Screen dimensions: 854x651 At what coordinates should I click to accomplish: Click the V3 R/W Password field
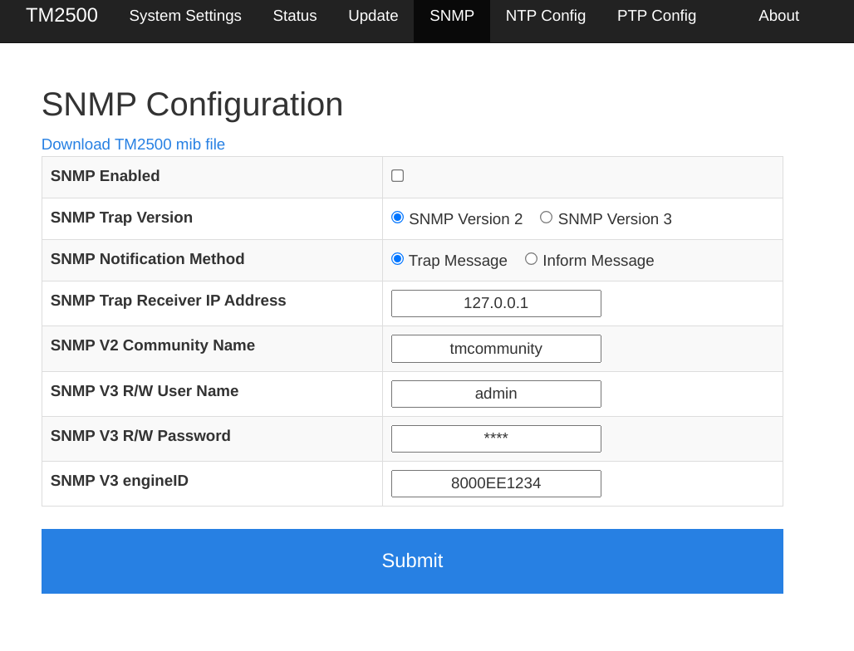coord(496,438)
